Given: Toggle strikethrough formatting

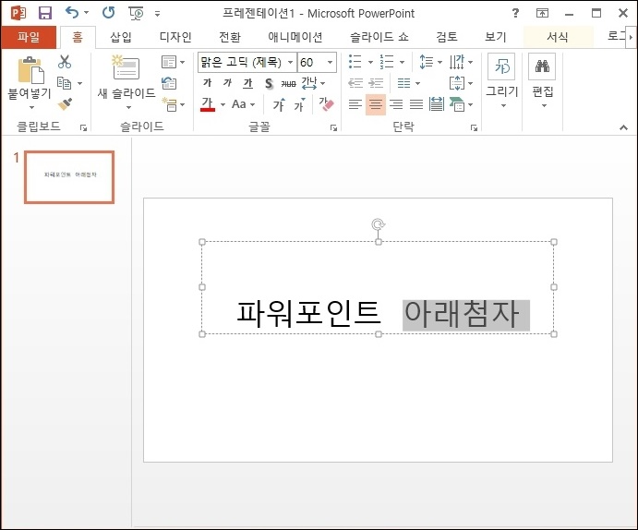Looking at the screenshot, I should 288,84.
